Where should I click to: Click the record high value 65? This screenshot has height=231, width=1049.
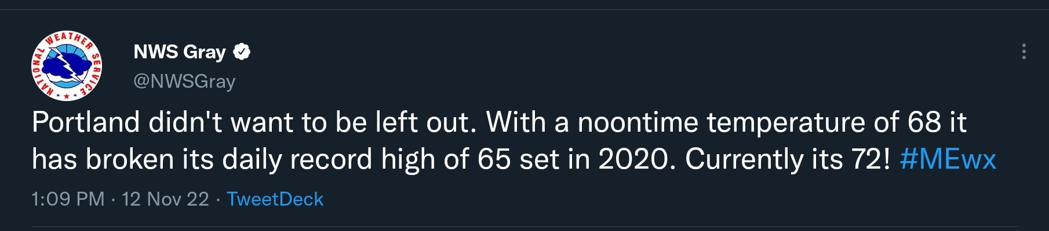click(494, 159)
